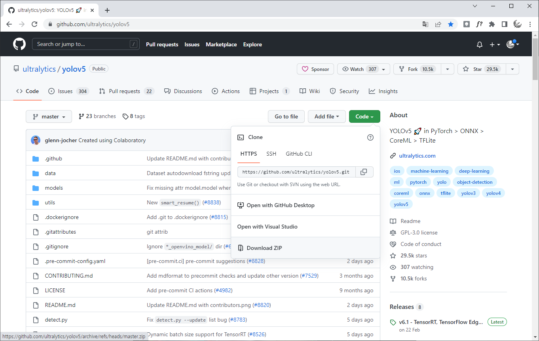Open the Chrome tab search chevron
The image size is (539, 341).
point(475,6)
